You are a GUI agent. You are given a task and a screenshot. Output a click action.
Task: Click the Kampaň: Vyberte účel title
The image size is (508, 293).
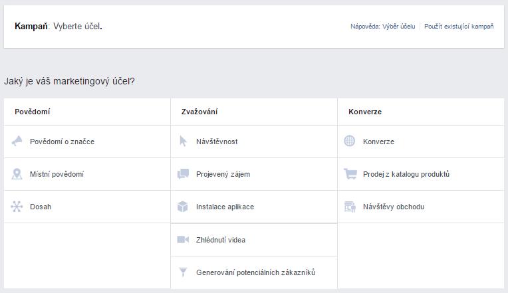[x=59, y=26]
